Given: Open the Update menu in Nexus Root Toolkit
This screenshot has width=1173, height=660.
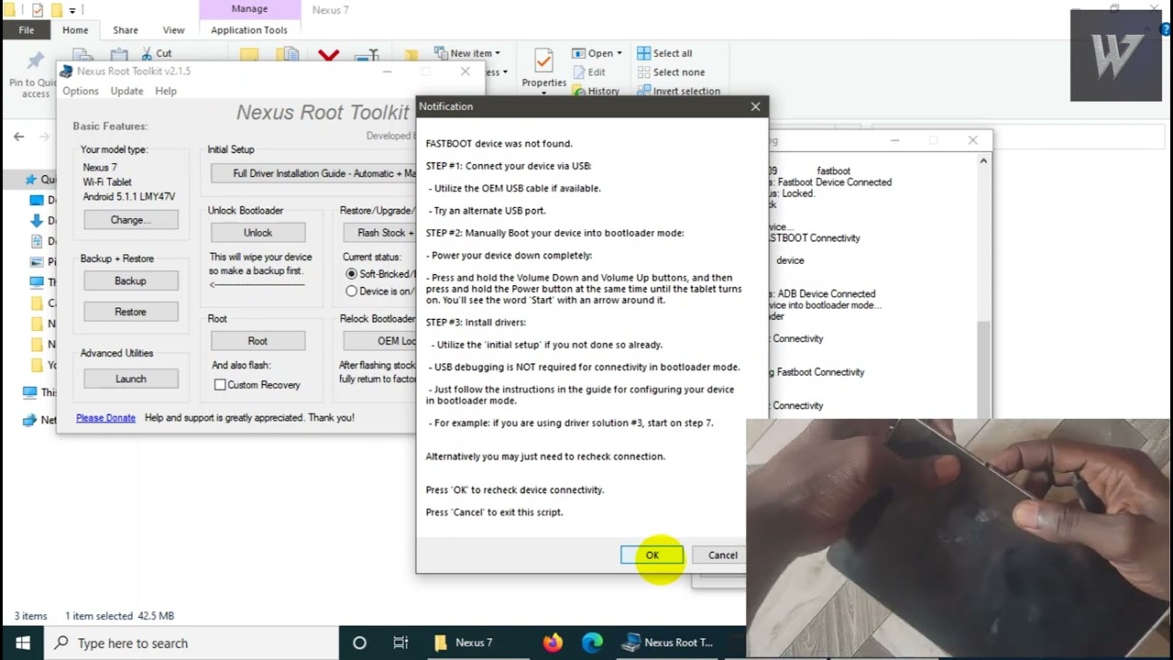Looking at the screenshot, I should [x=126, y=91].
